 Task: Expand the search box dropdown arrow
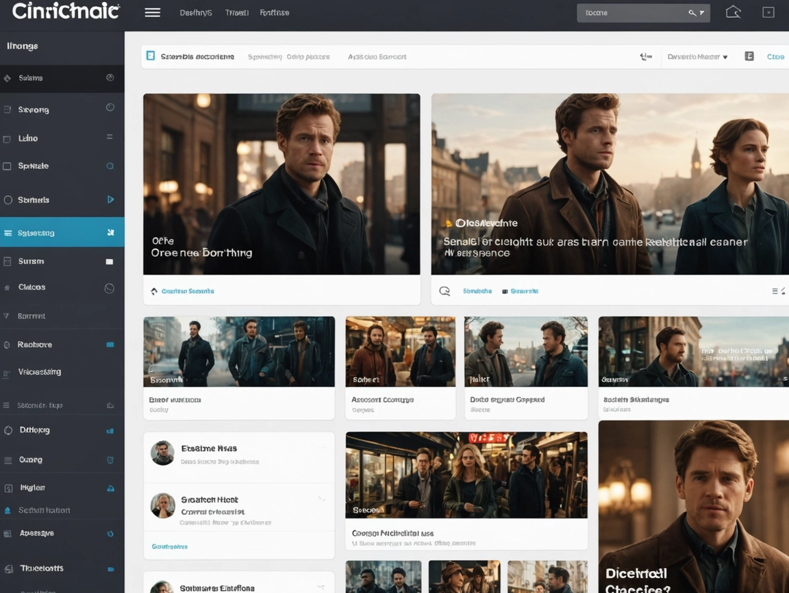[x=702, y=13]
